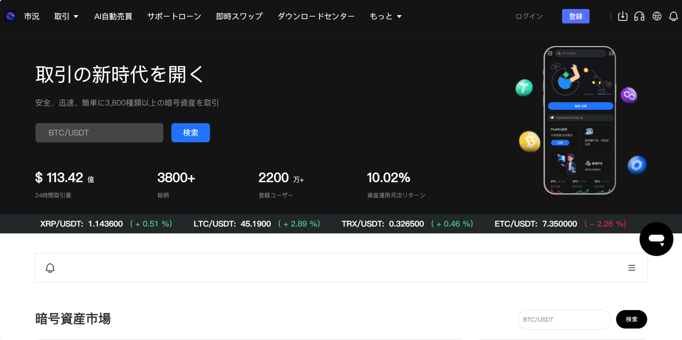Open the floating chat bubble widget
The height and width of the screenshot is (340, 682).
(656, 239)
